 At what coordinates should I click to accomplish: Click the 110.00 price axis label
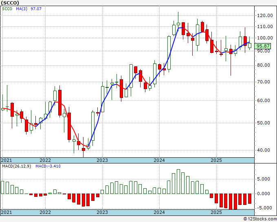265,26
